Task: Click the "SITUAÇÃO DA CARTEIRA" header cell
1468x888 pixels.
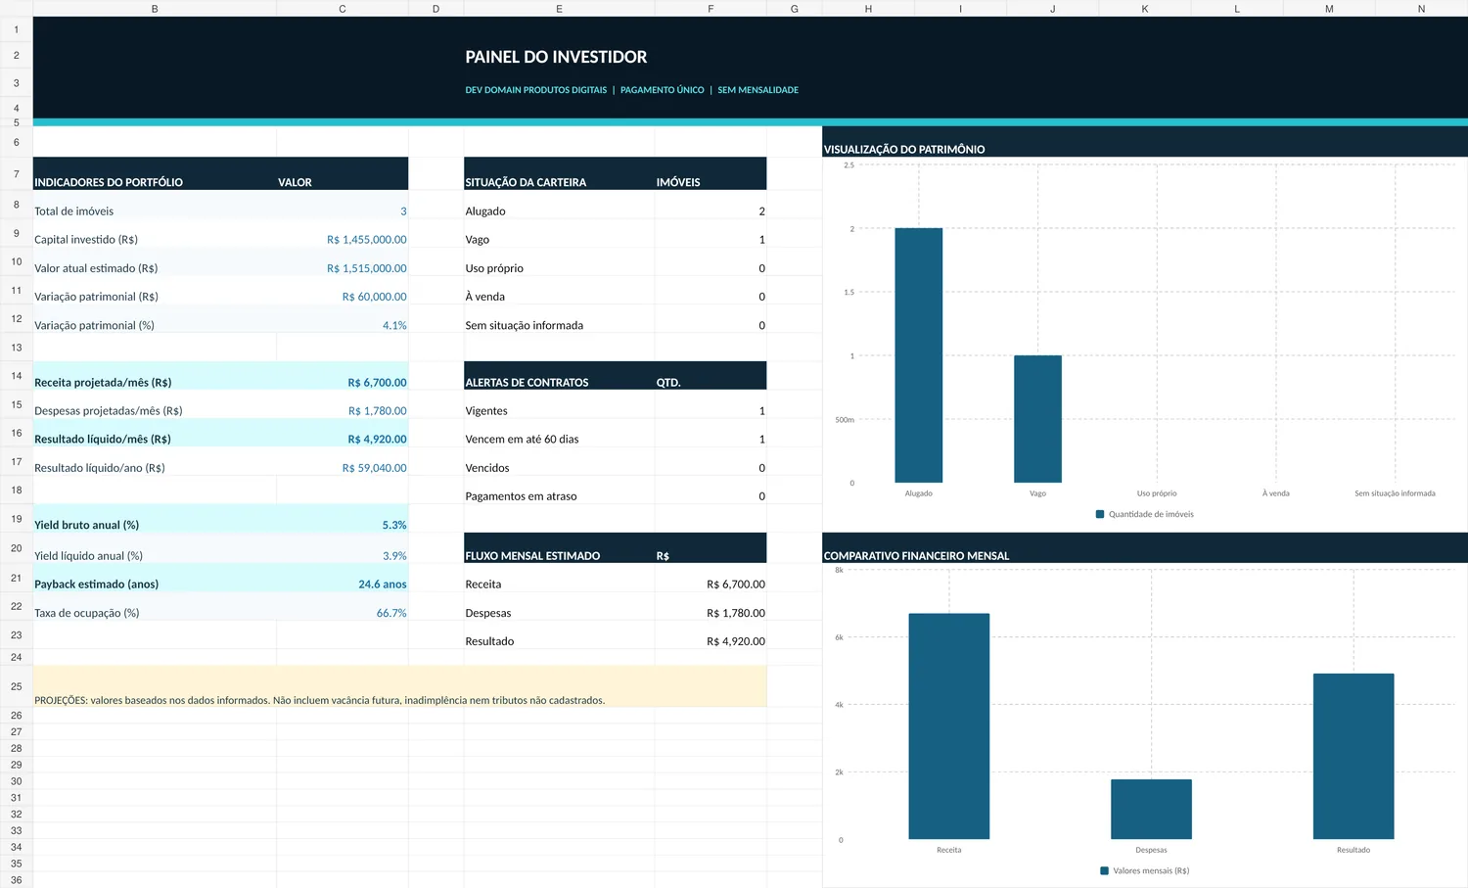Action: (559, 173)
